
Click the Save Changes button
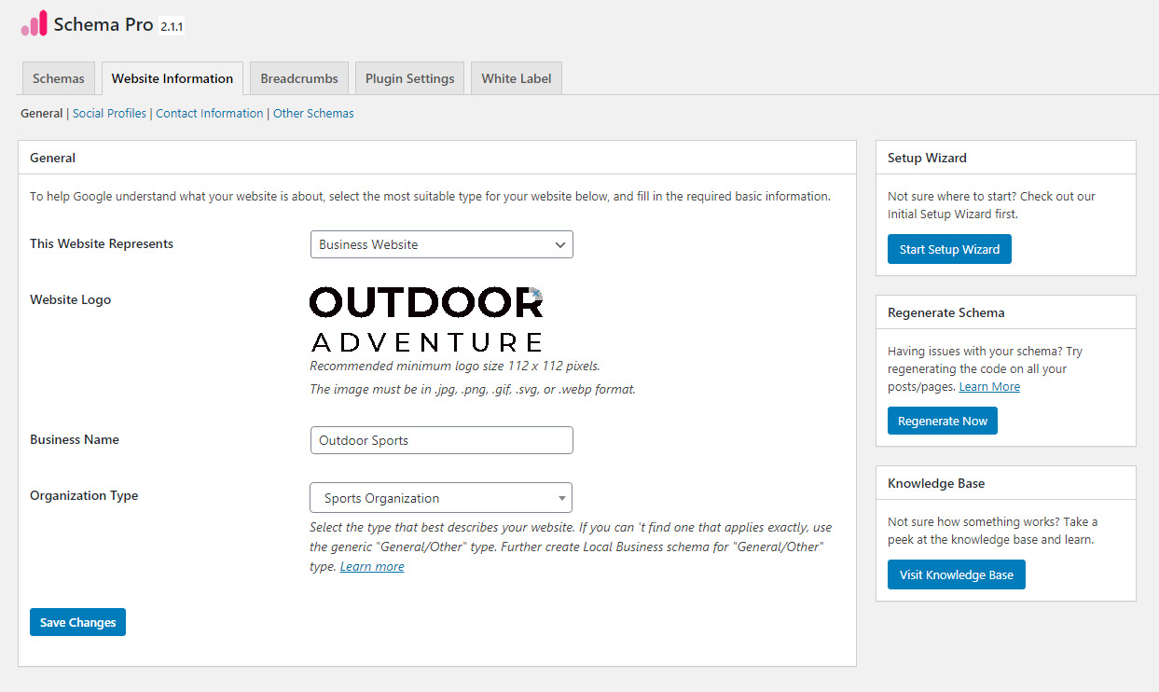pos(77,621)
